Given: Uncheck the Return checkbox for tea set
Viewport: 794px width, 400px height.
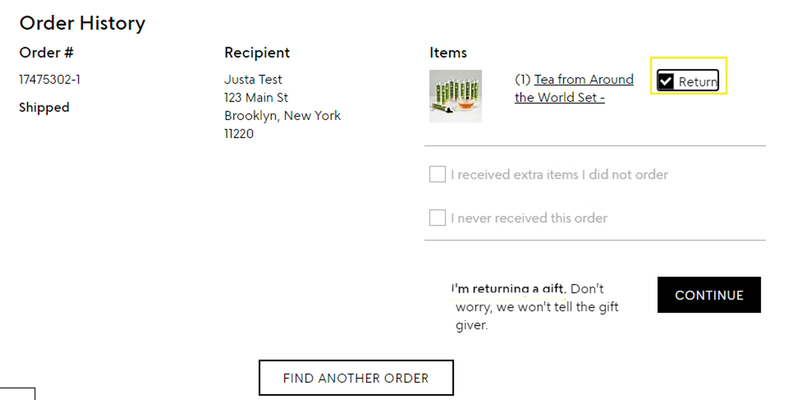Looking at the screenshot, I should tap(665, 81).
